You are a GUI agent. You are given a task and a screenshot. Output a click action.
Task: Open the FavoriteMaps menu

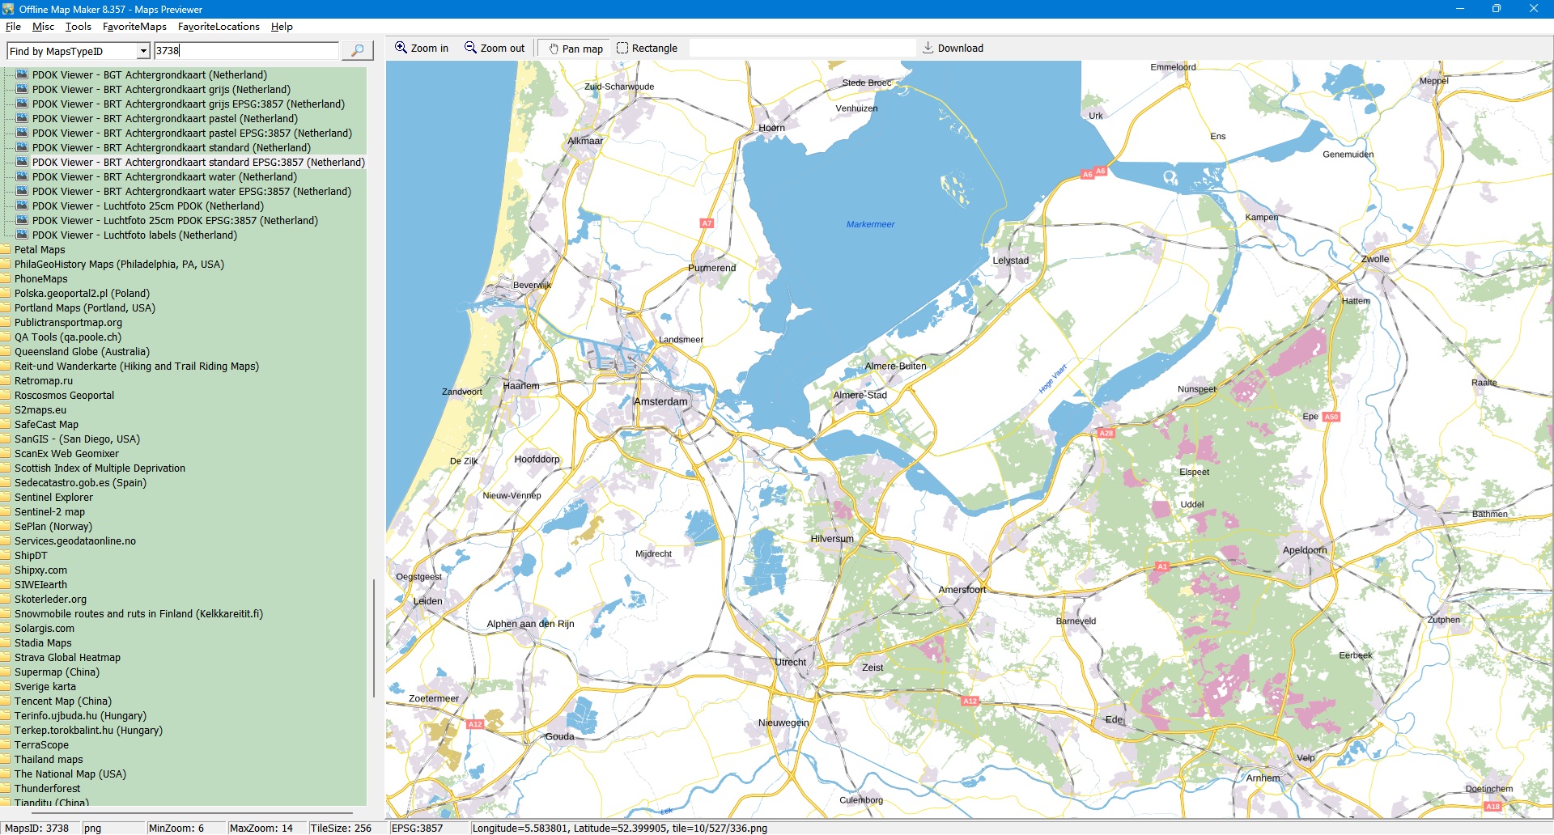[134, 27]
